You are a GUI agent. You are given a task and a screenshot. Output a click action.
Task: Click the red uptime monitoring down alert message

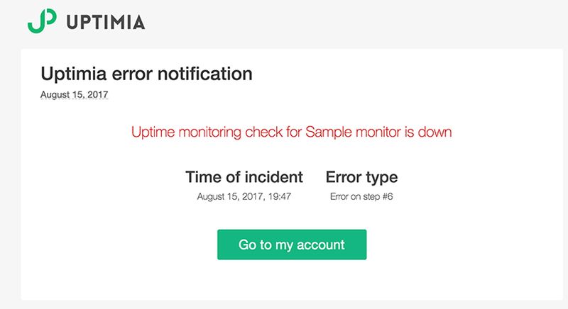pos(292,132)
